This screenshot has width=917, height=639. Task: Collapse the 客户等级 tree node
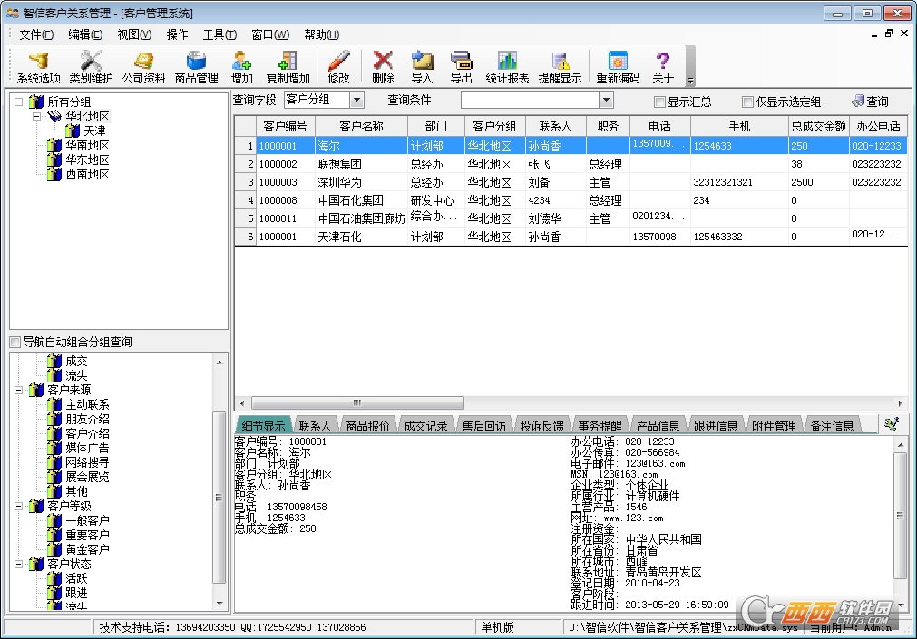19,506
